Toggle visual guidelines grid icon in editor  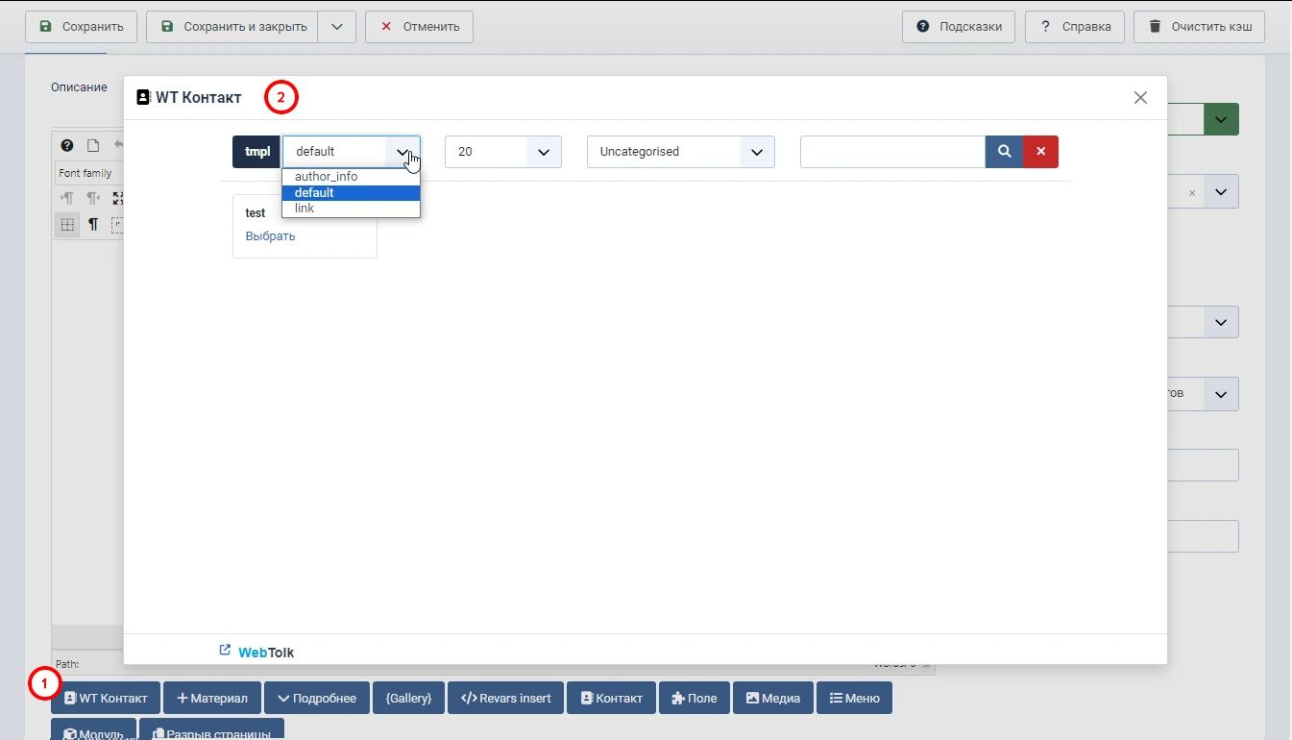(x=67, y=225)
